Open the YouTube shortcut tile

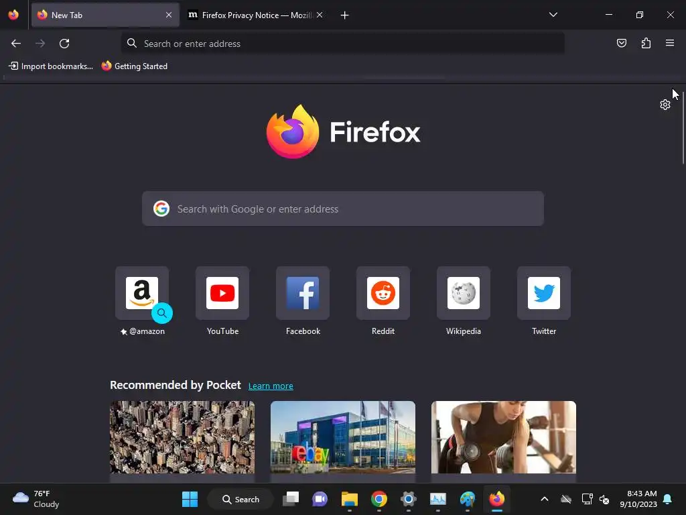pyautogui.click(x=222, y=293)
